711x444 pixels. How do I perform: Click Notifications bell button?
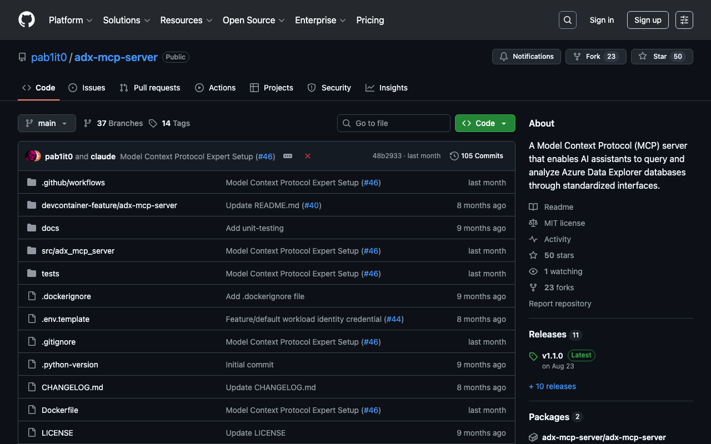[526, 57]
